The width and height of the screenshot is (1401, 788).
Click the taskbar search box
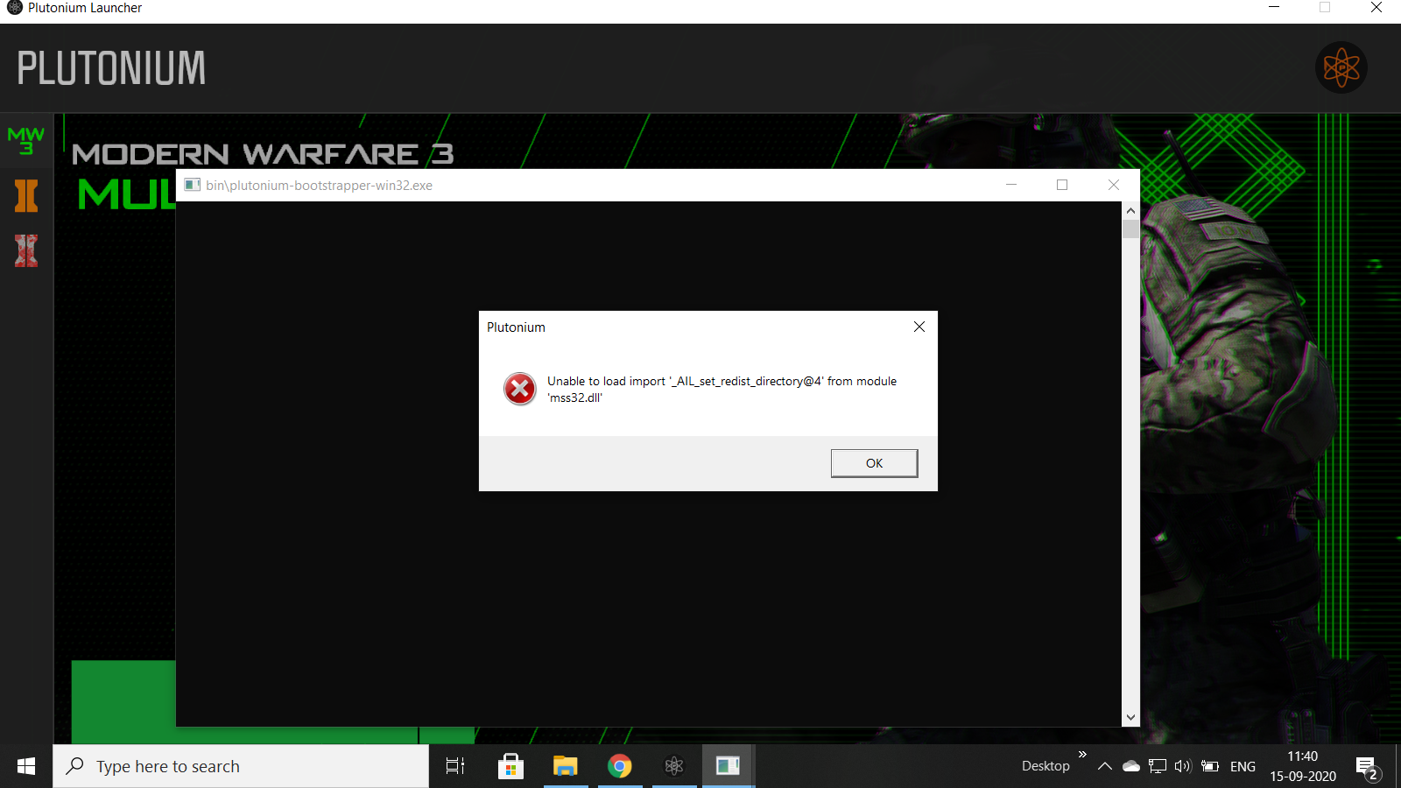pos(241,766)
